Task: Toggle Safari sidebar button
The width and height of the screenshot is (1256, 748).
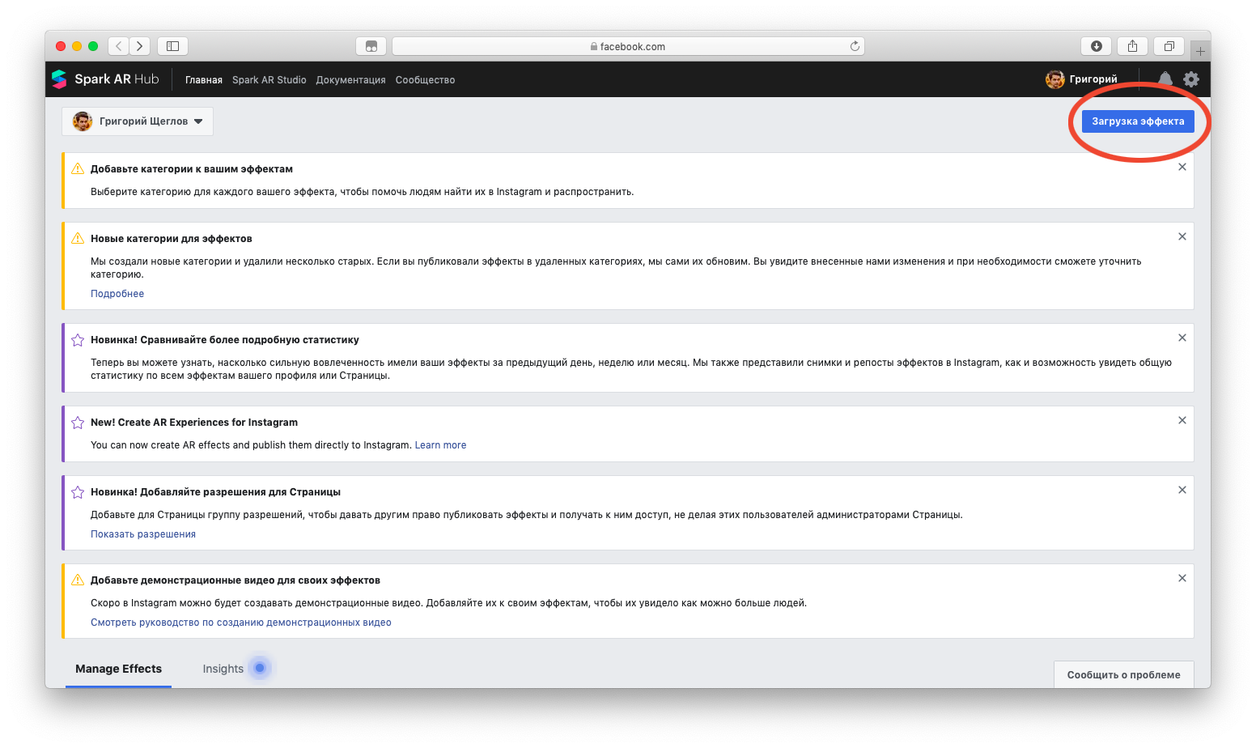Action: (x=172, y=46)
